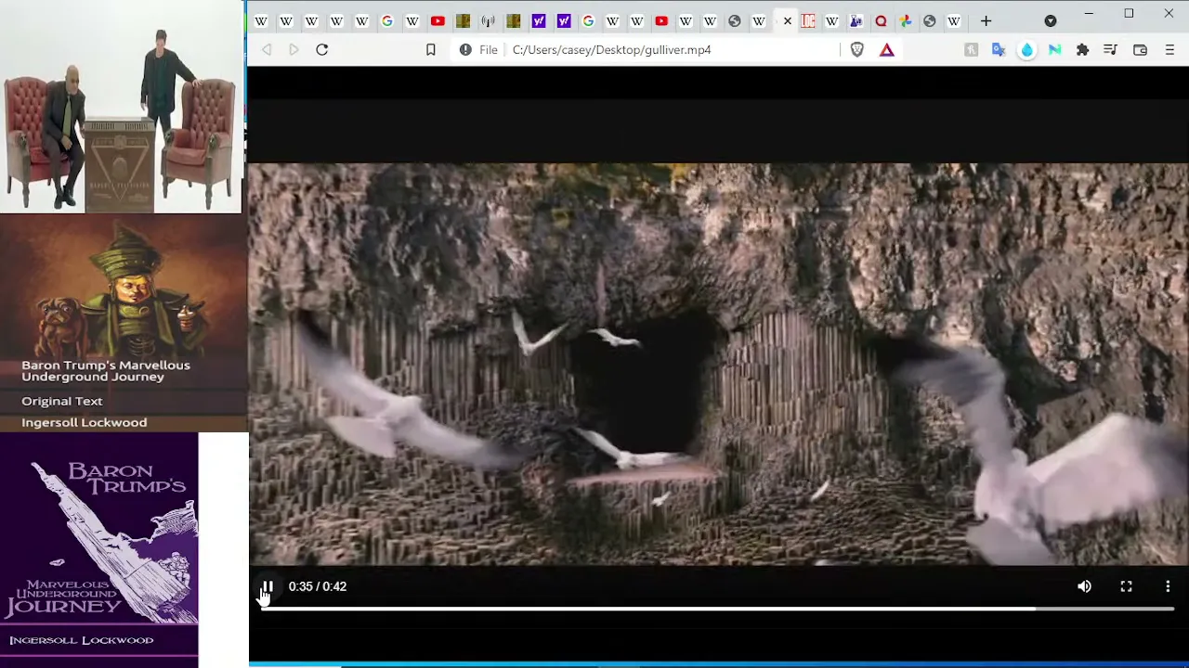Switch to the first Yahoo tab
This screenshot has height=668, width=1189.
click(538, 20)
